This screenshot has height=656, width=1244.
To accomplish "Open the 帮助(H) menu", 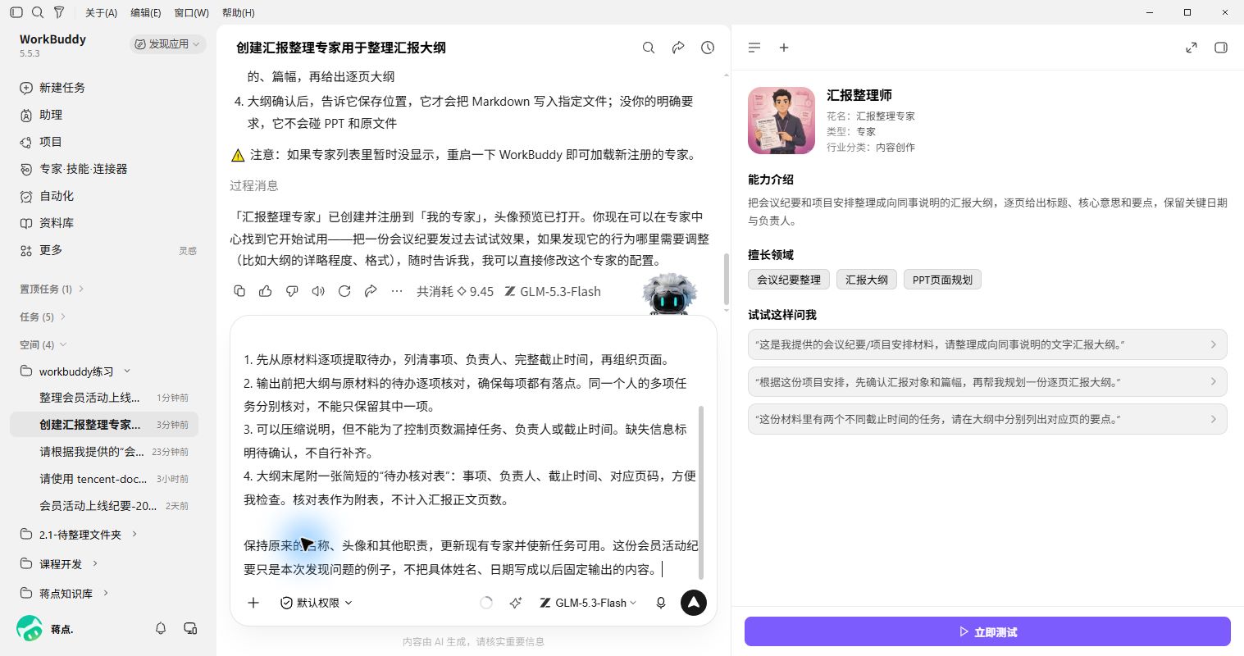I will tap(238, 12).
